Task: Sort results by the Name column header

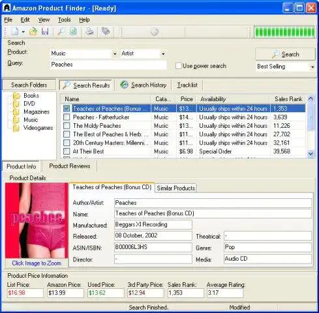Action: (x=106, y=99)
